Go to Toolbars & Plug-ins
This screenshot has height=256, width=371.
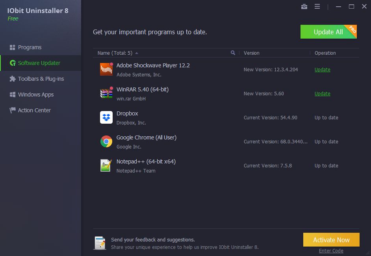coord(41,79)
